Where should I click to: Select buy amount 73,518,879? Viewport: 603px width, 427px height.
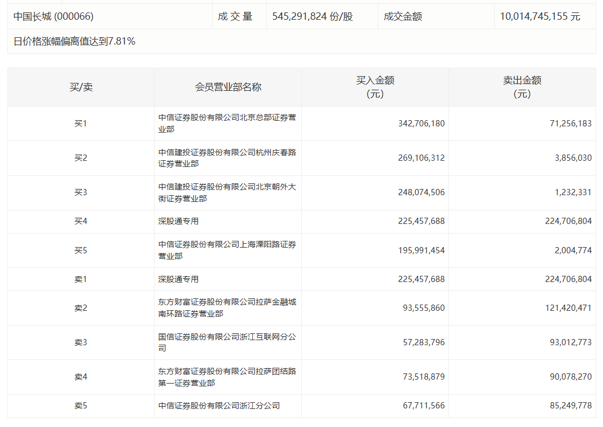(424, 377)
